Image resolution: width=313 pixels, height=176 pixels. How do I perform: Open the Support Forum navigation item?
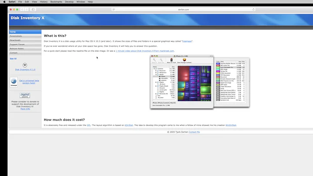(x=25, y=44)
